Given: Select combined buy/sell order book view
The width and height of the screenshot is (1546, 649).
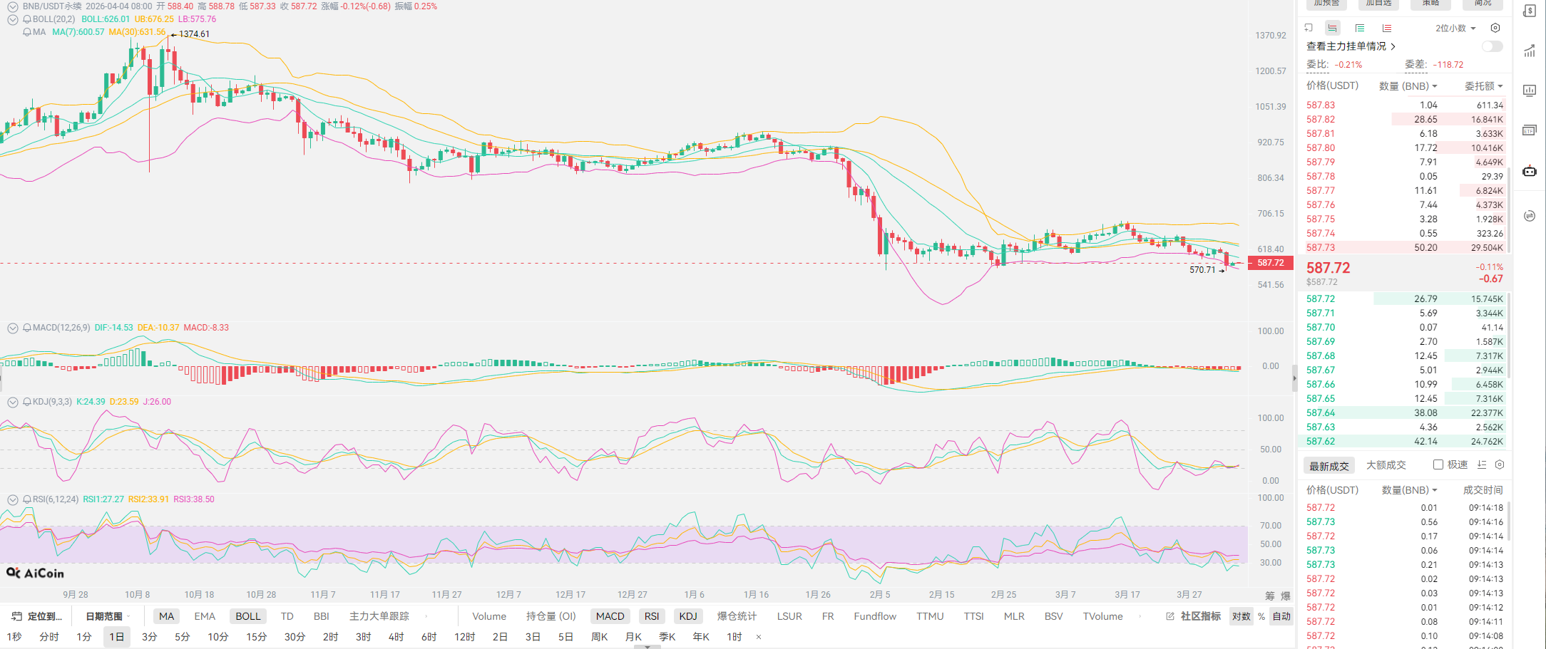Looking at the screenshot, I should (x=1332, y=28).
